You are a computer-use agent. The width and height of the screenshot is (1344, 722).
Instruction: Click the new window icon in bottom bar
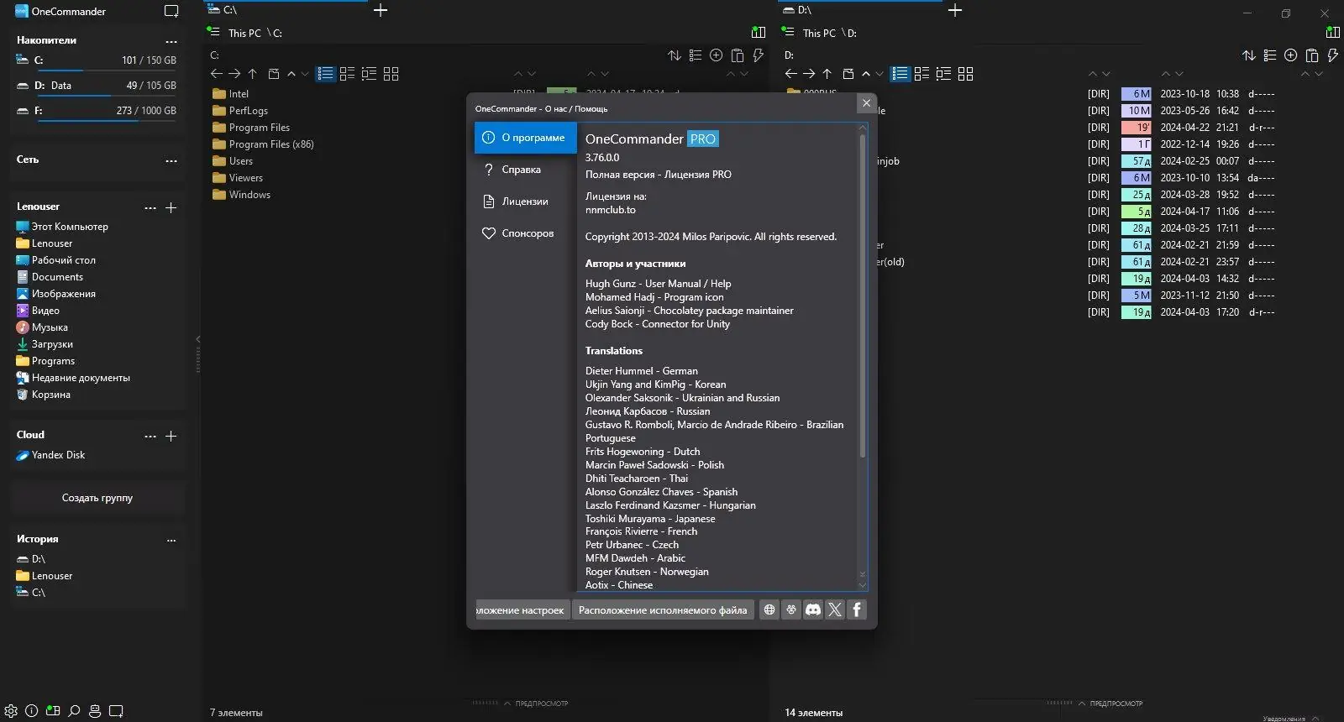(x=116, y=710)
